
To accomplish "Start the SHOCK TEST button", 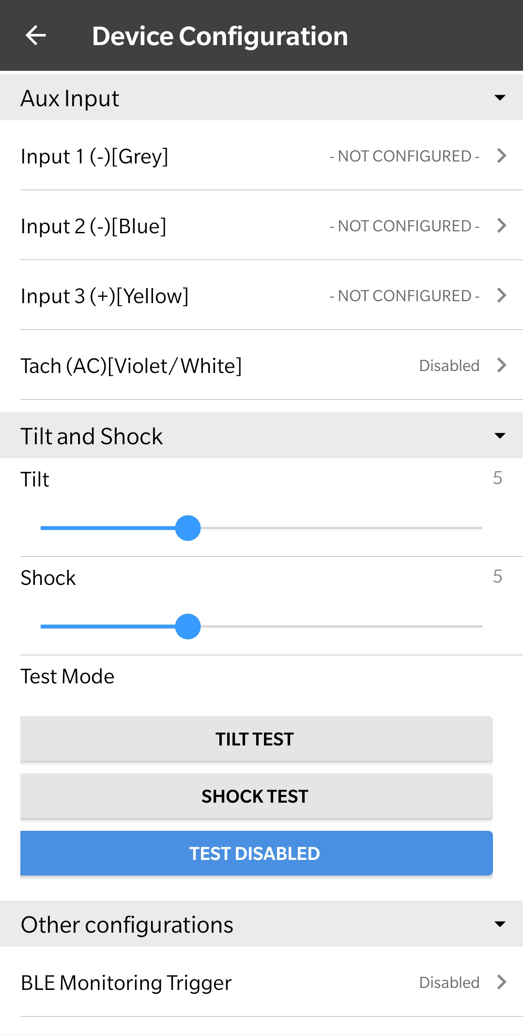I will (x=256, y=796).
